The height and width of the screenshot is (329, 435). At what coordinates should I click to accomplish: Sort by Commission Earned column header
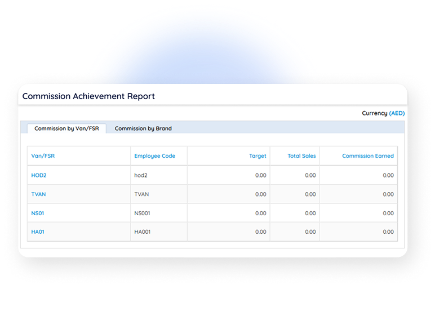coord(368,156)
